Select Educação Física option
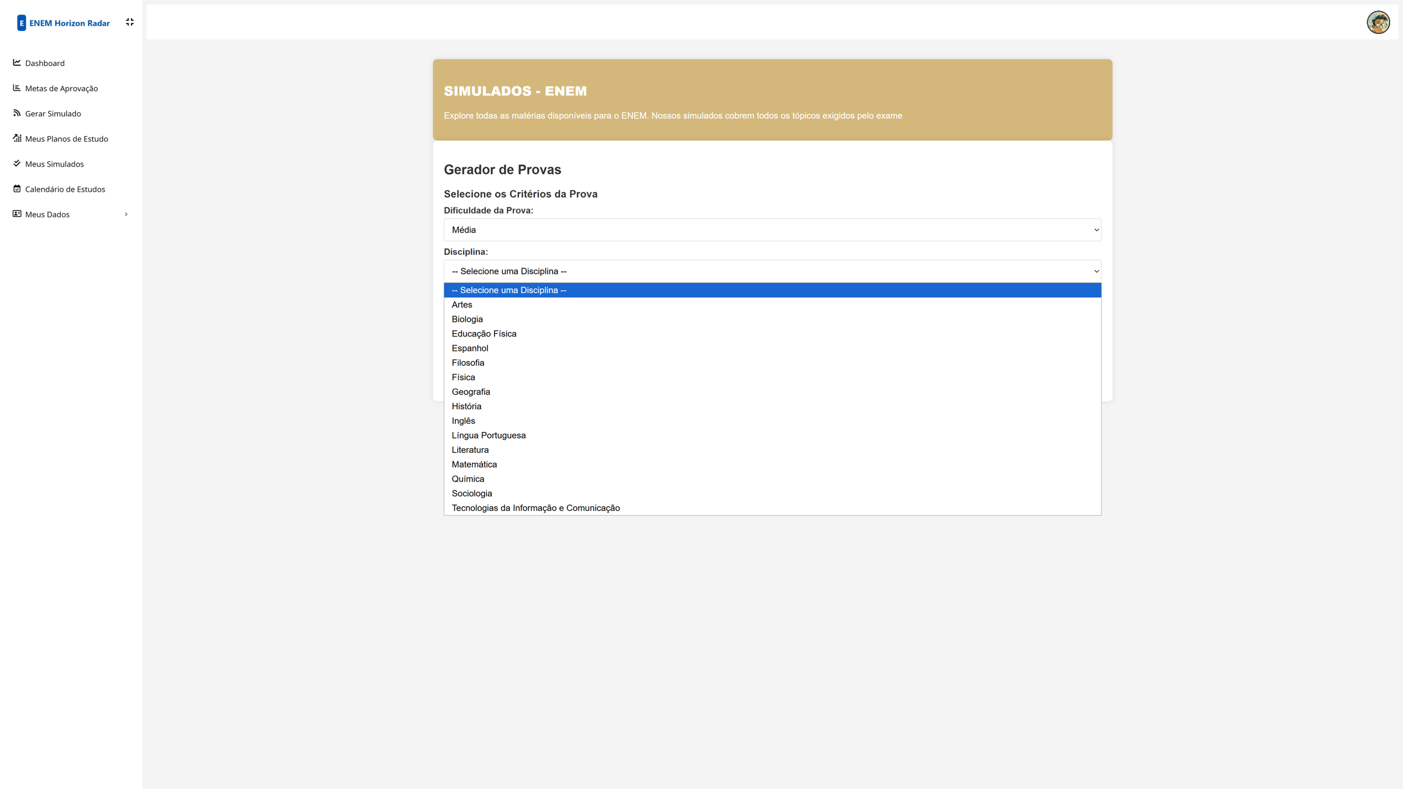Image resolution: width=1403 pixels, height=789 pixels. [772, 334]
